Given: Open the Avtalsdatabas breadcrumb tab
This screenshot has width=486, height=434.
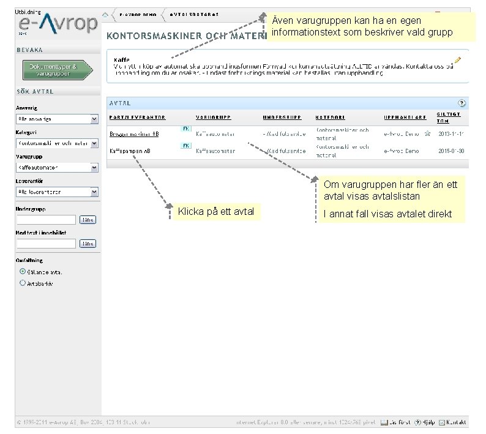Looking at the screenshot, I should click(194, 15).
